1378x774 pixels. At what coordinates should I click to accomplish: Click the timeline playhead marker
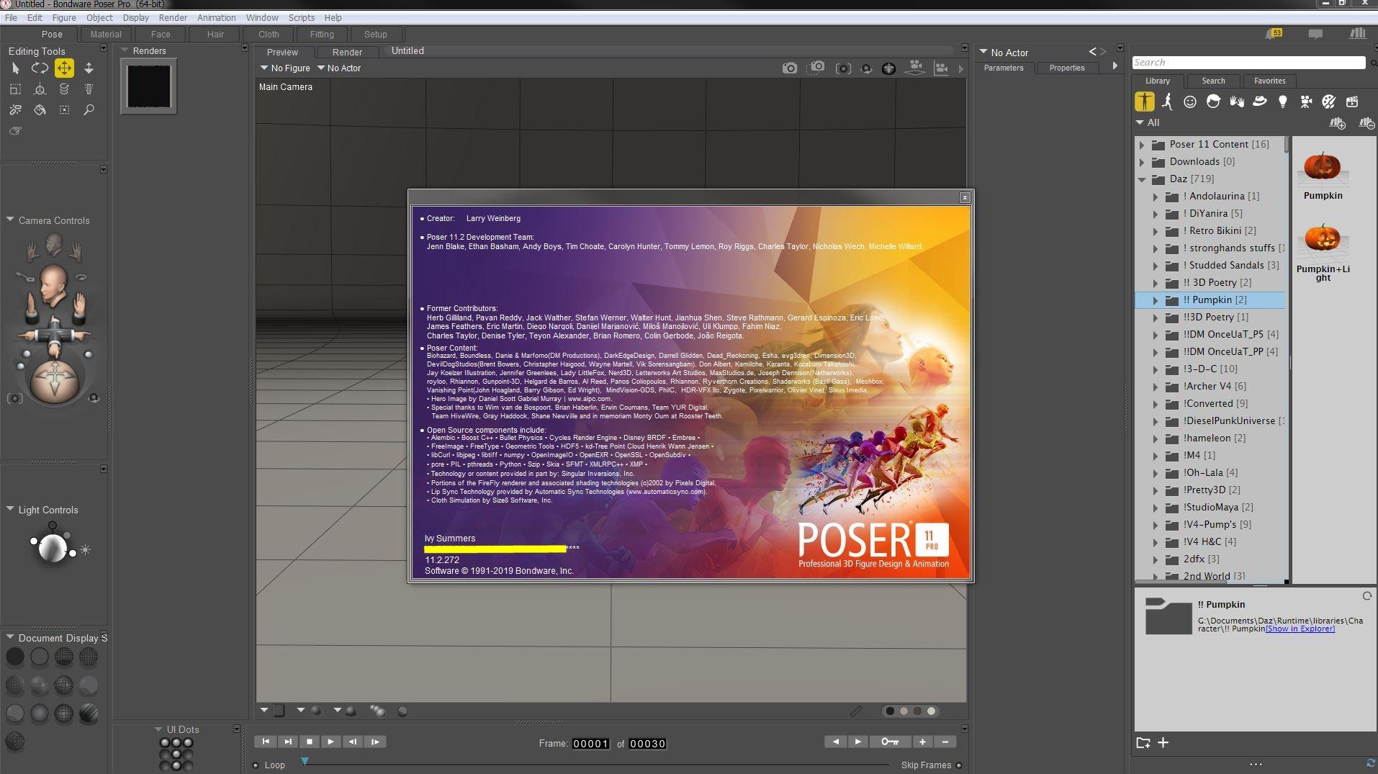point(305,760)
